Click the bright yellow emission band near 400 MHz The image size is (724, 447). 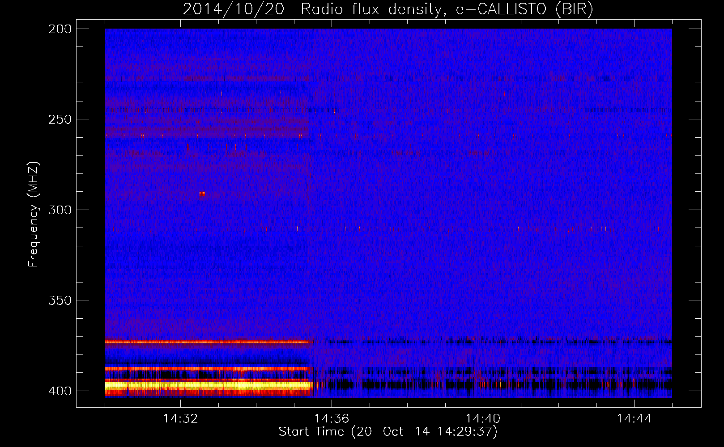pos(209,385)
